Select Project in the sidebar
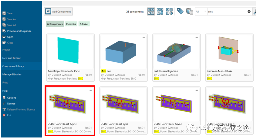257x139 pixels. pyautogui.click(x=6, y=50)
